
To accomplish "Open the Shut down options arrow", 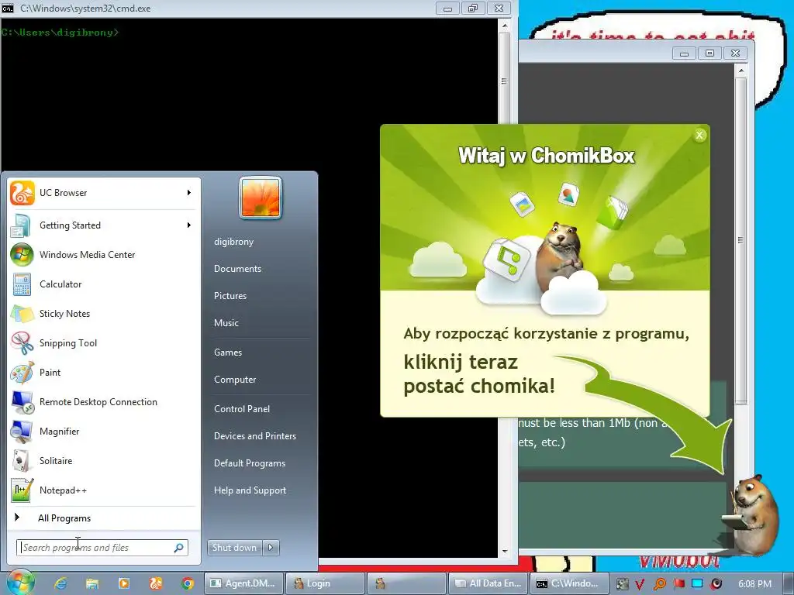I will 271,548.
